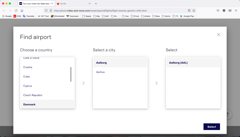Image resolution: width=240 pixels, height=137 pixels.
Task: Click the country list scrollbar
Action: [71, 74]
